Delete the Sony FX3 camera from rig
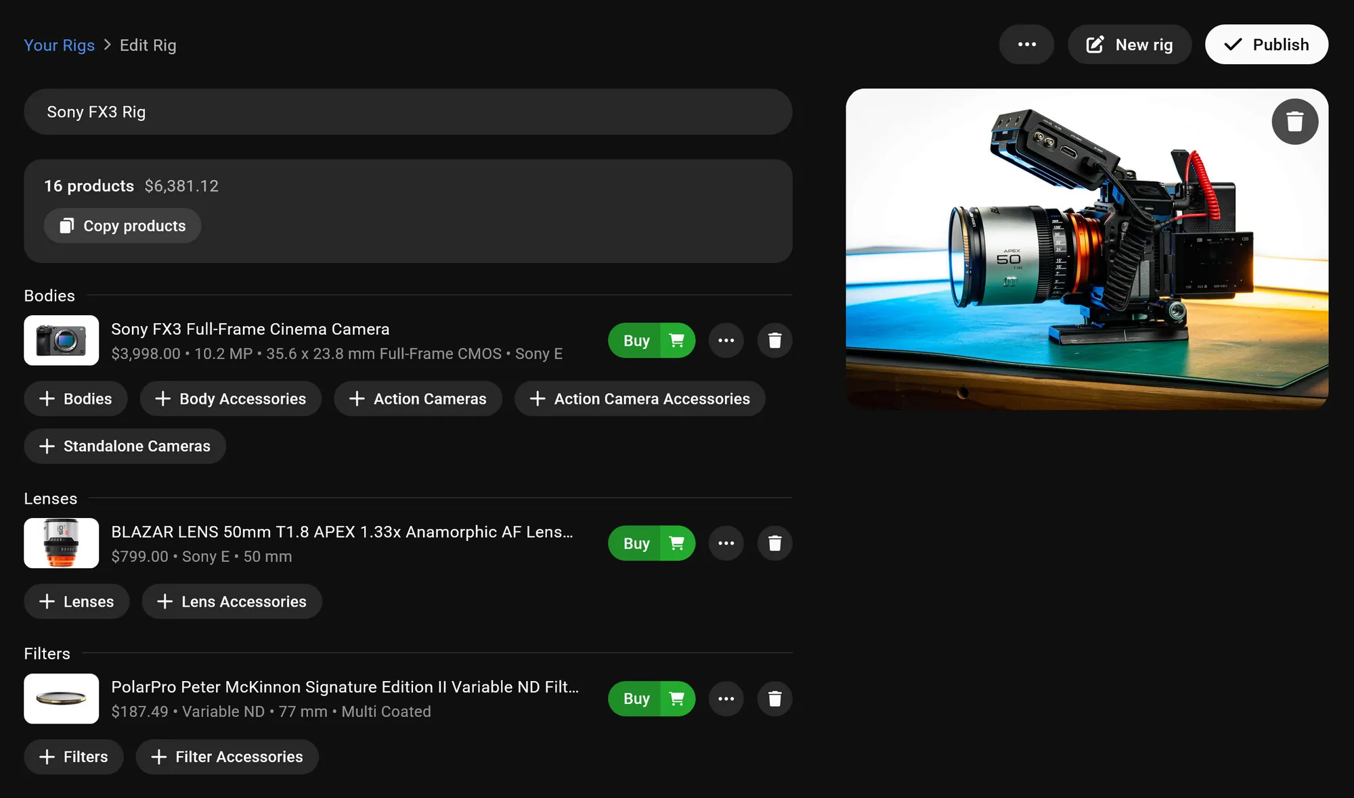 (x=774, y=340)
